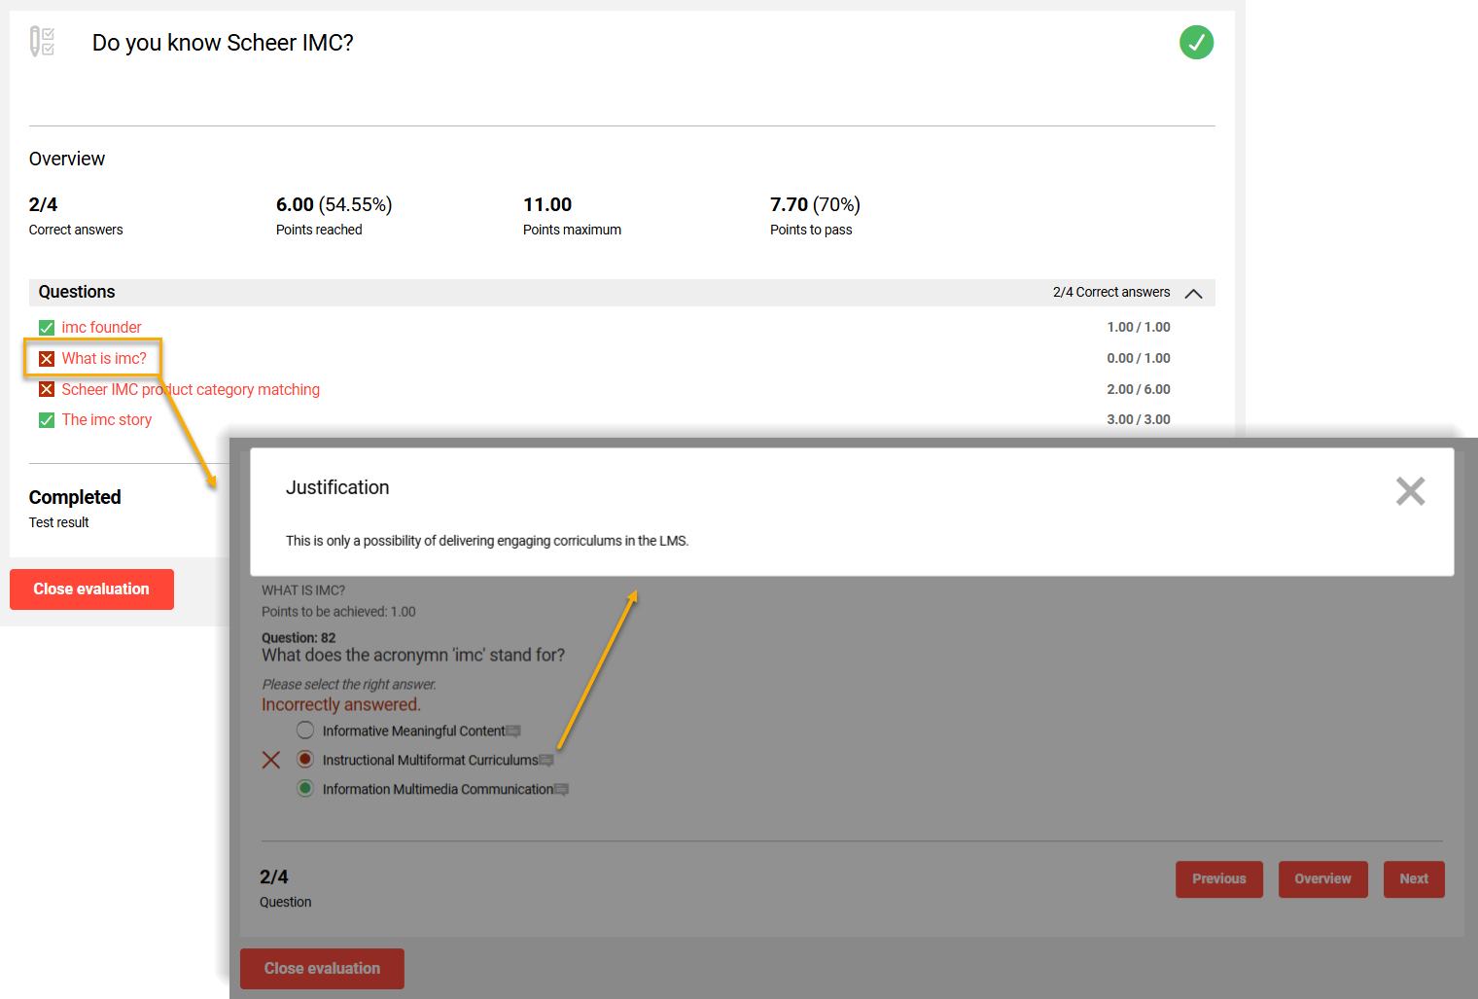Go to the Next question
Screen dimensions: 1478x999
1414,879
